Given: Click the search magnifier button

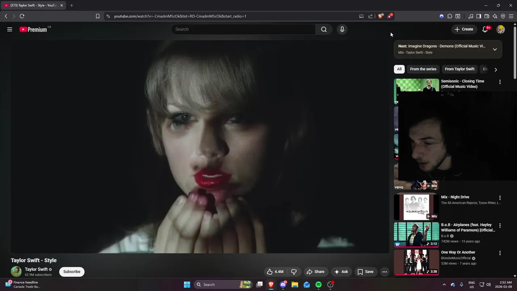Looking at the screenshot, I should [x=324, y=29].
